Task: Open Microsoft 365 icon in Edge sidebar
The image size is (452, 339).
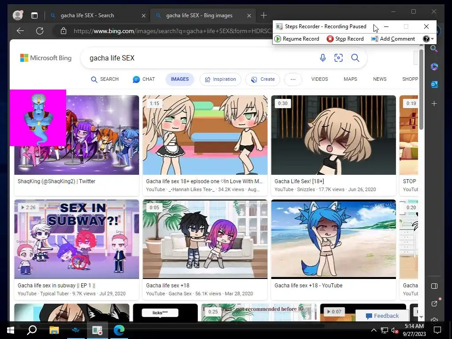Action: 434,67
